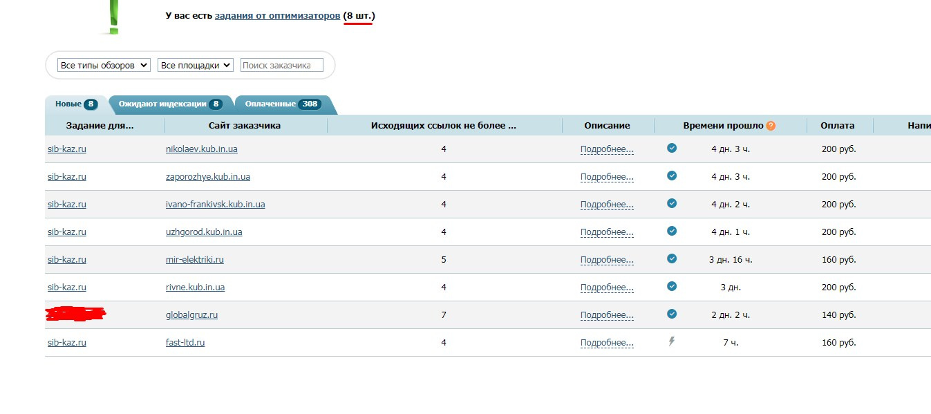Click the checkmark icon in rivne.kub.in.ua row
Screen dimensions: 931x414
point(672,286)
